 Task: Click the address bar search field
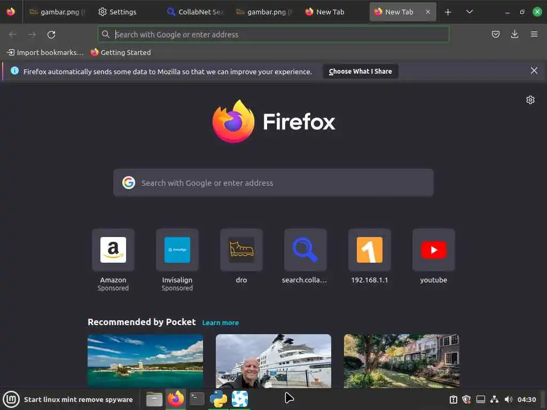pyautogui.click(x=273, y=35)
